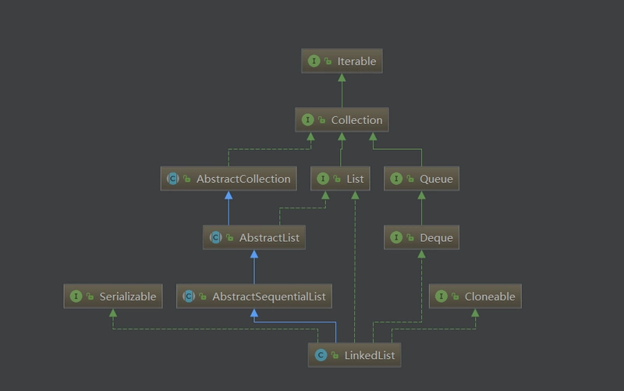
Task: Select the Serializable label text
Action: click(x=127, y=297)
